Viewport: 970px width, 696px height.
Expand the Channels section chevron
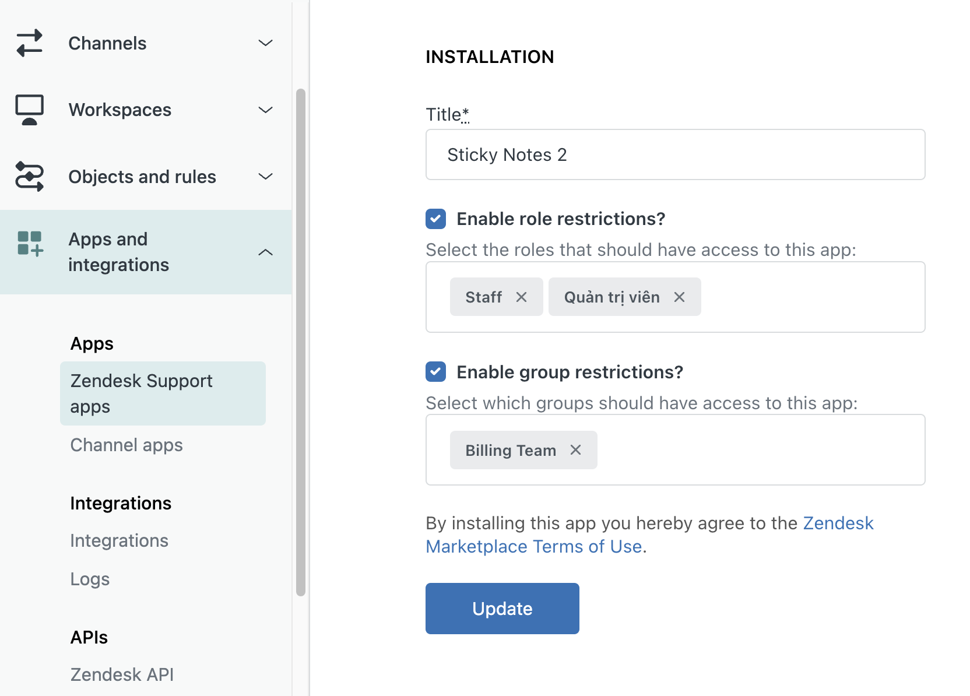tap(265, 43)
